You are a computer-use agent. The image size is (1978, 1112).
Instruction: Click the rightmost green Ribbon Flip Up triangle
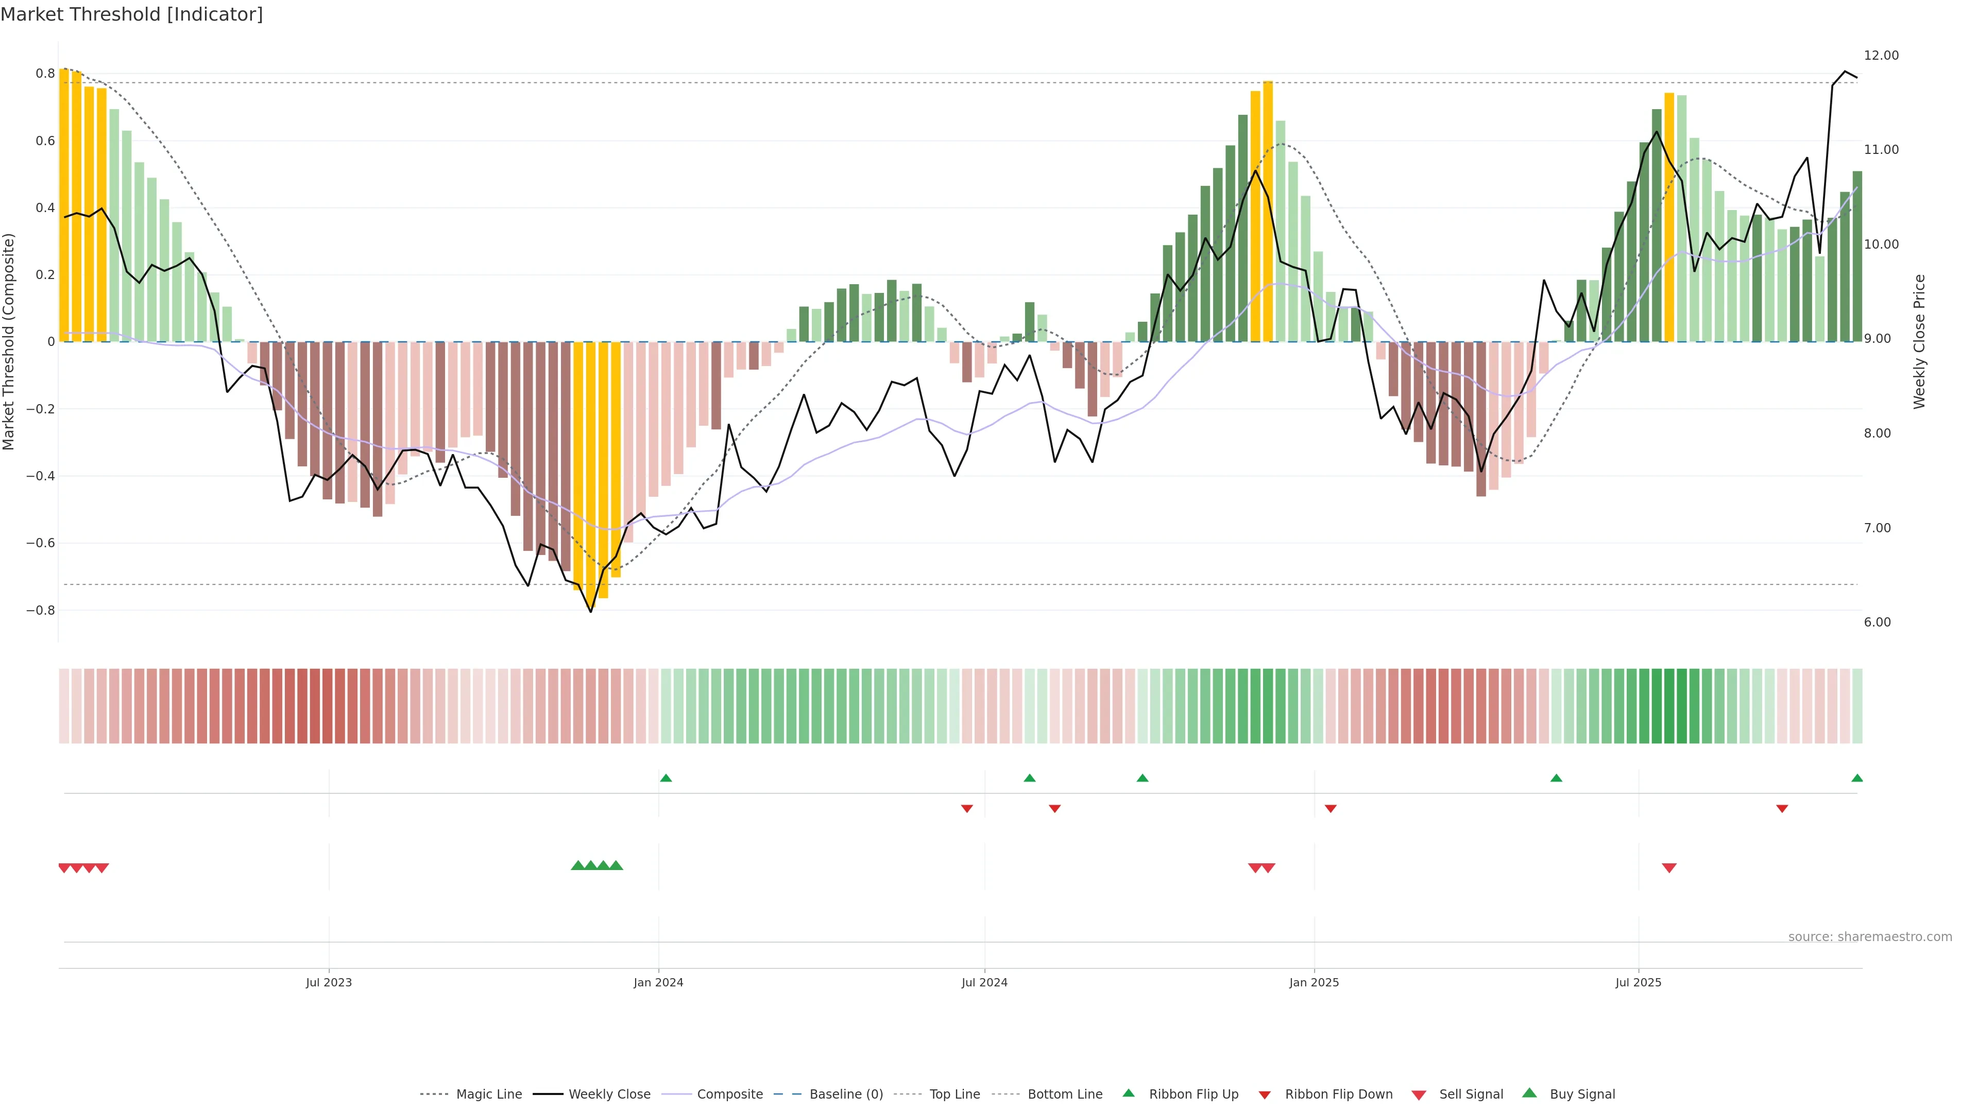pos(1856,778)
